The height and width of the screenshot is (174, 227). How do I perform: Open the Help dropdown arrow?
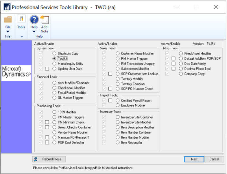(34, 31)
